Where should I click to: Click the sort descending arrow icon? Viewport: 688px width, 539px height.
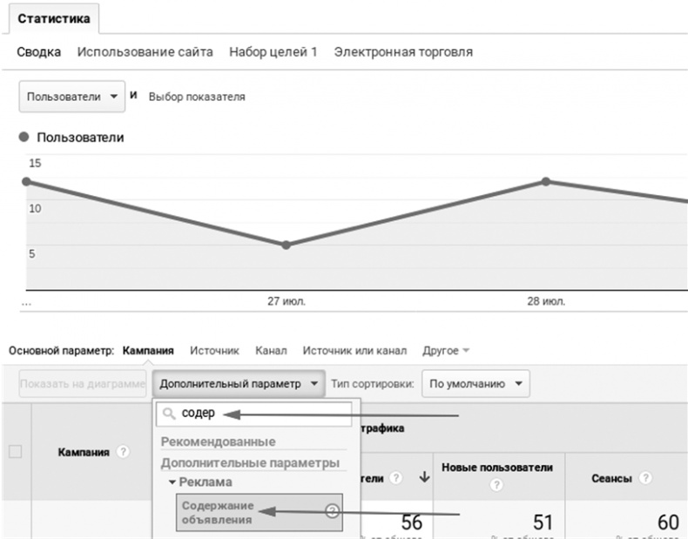[x=424, y=477]
